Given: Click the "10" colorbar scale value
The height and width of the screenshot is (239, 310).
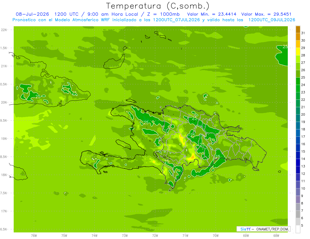Looking at the screenshot, I should tap(303, 188).
